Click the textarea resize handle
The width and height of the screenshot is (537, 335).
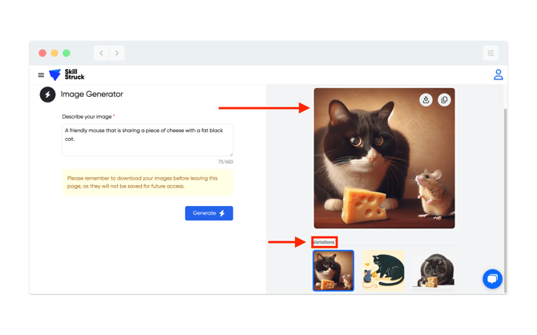[x=231, y=154]
